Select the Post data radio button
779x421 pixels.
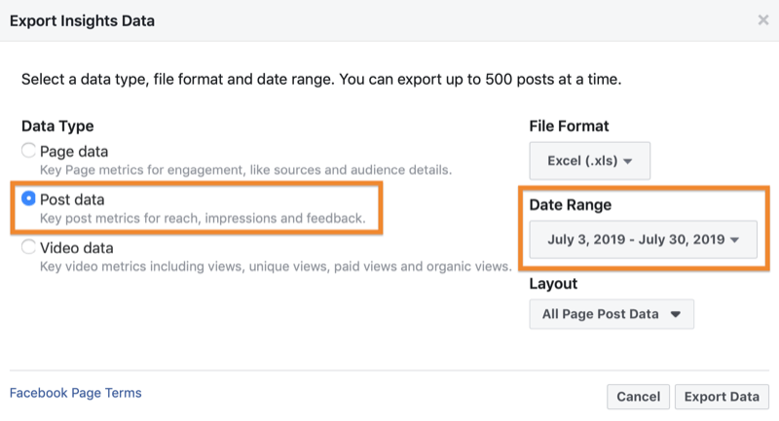tap(28, 198)
